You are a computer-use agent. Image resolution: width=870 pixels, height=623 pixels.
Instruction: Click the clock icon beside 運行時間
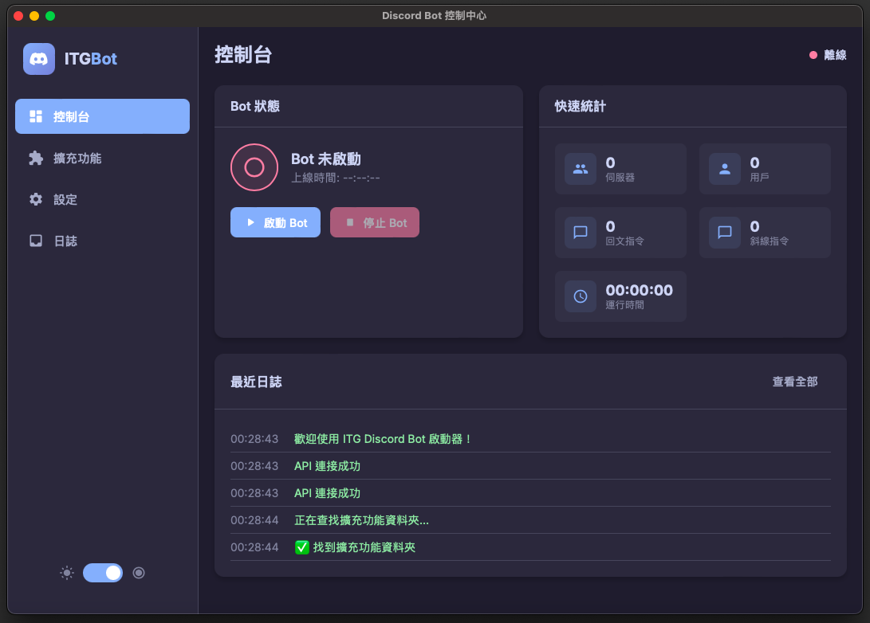coord(580,296)
